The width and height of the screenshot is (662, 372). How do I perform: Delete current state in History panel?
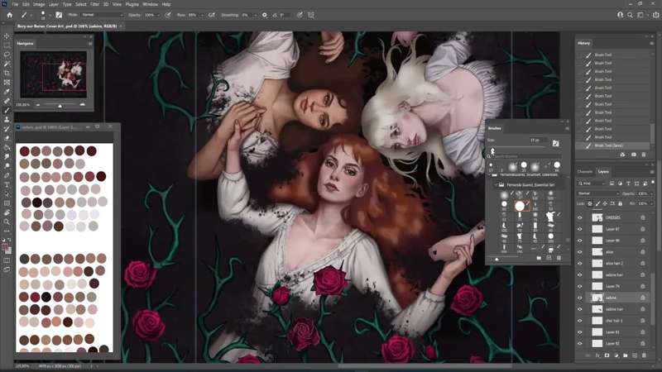pyautogui.click(x=644, y=155)
